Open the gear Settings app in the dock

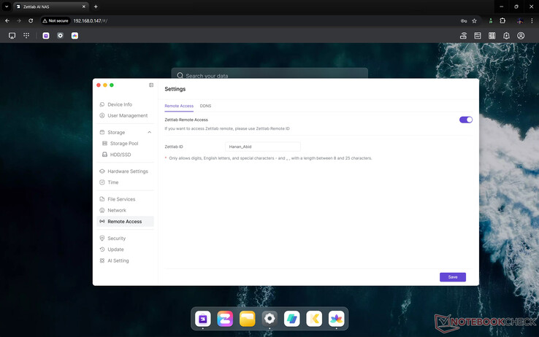[269, 319]
